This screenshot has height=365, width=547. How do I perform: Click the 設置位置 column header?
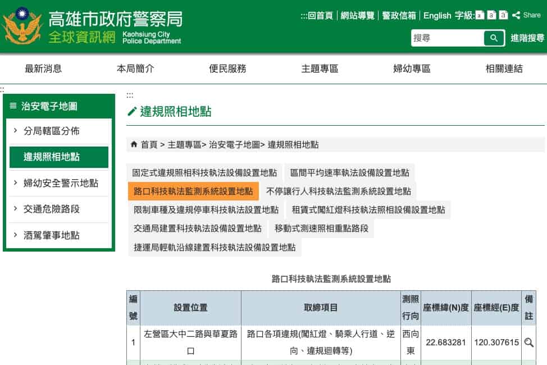190,308
